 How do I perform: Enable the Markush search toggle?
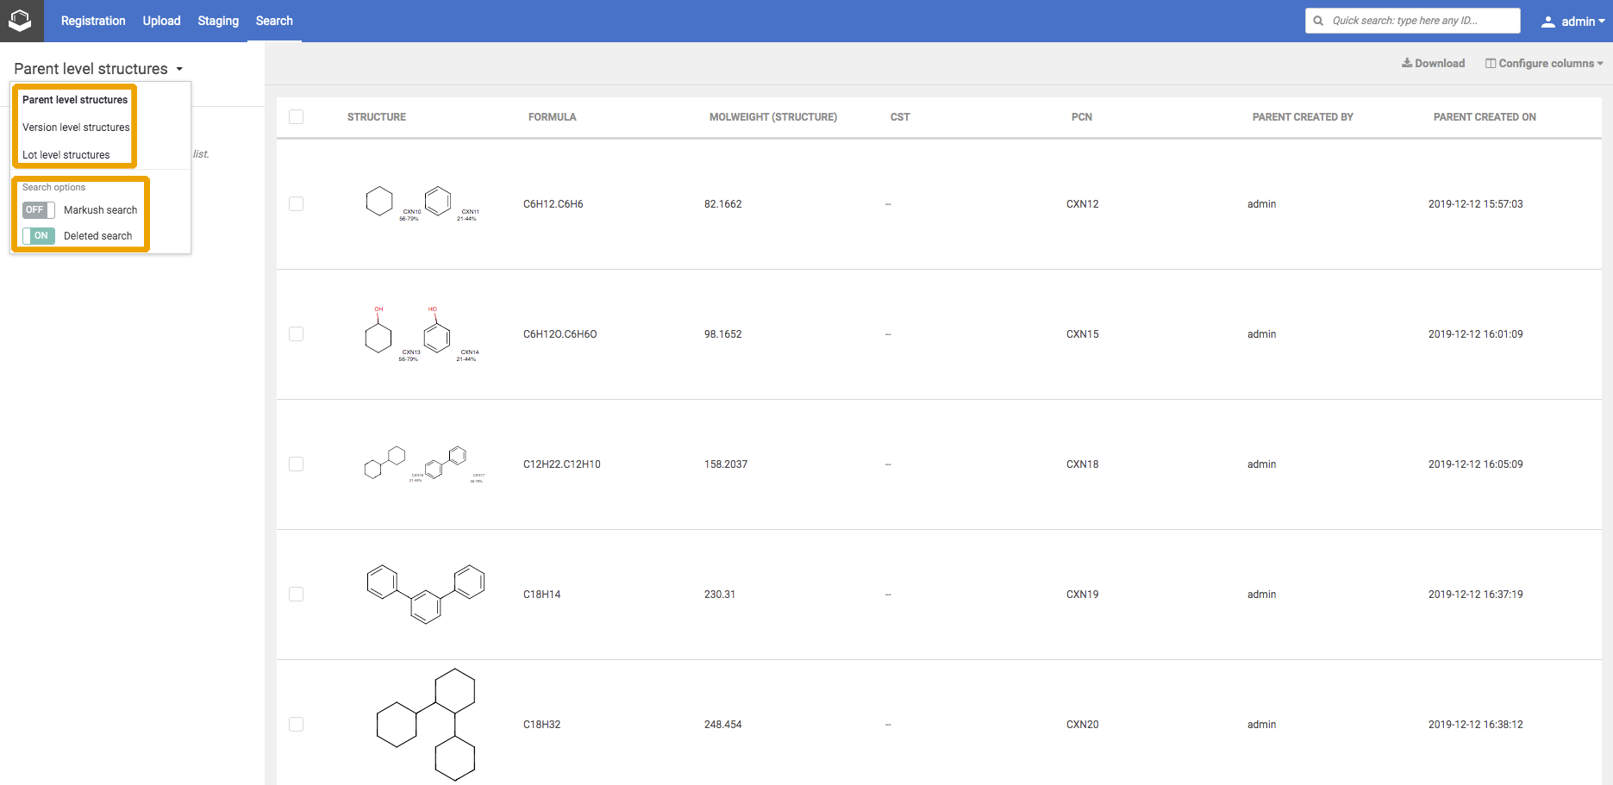(38, 209)
